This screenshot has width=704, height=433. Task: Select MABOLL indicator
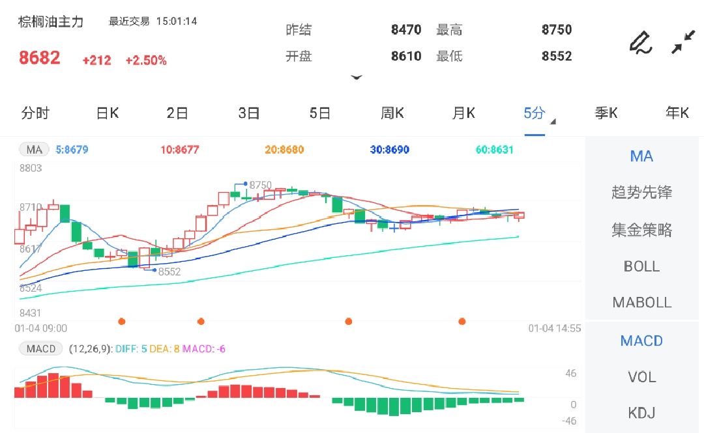[x=641, y=302]
